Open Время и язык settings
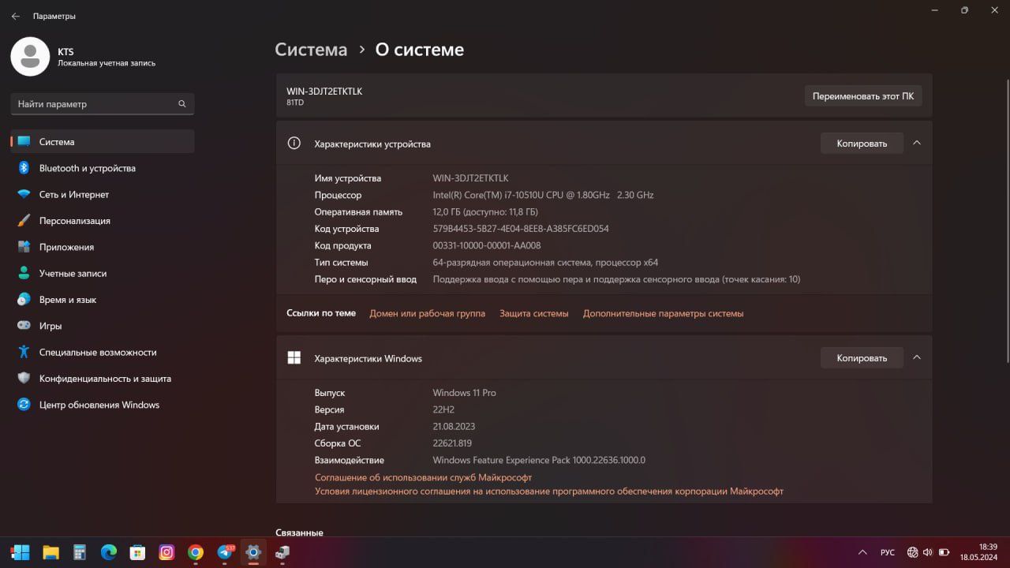 (103, 300)
